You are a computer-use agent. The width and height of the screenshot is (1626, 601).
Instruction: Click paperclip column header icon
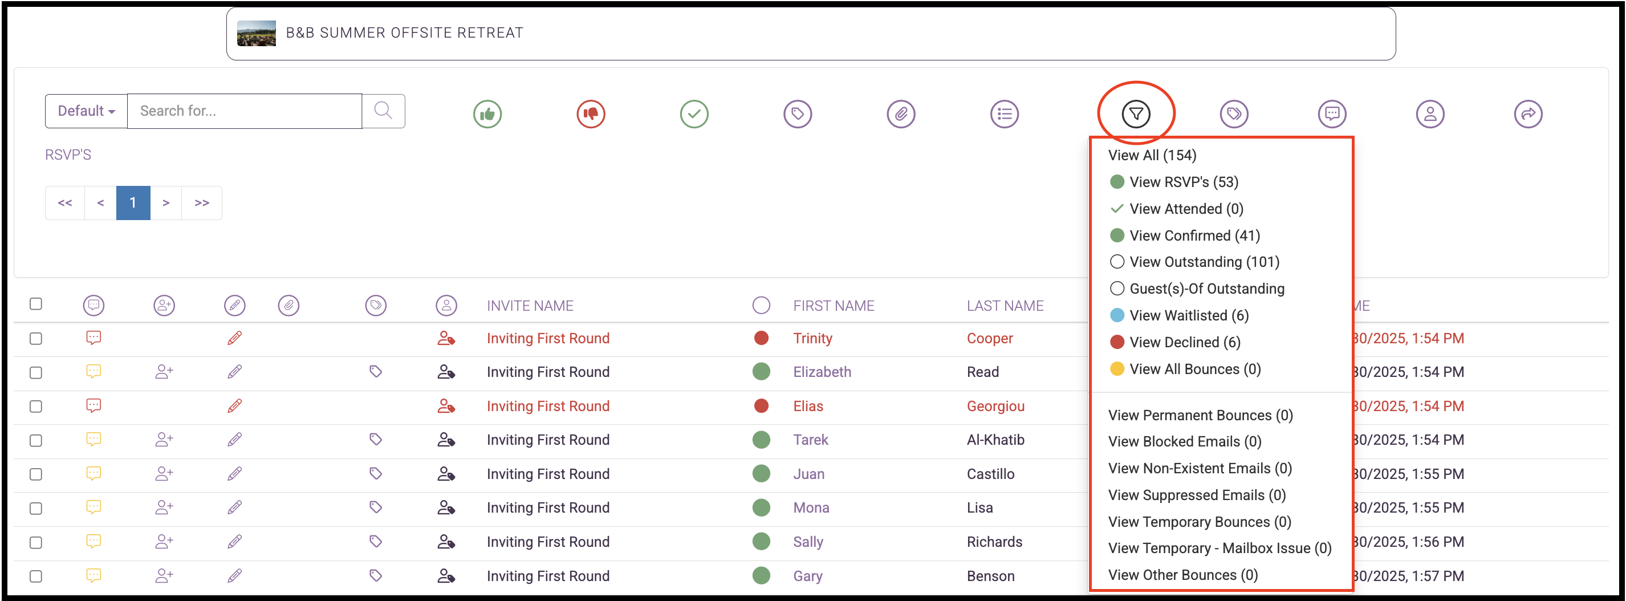288,306
